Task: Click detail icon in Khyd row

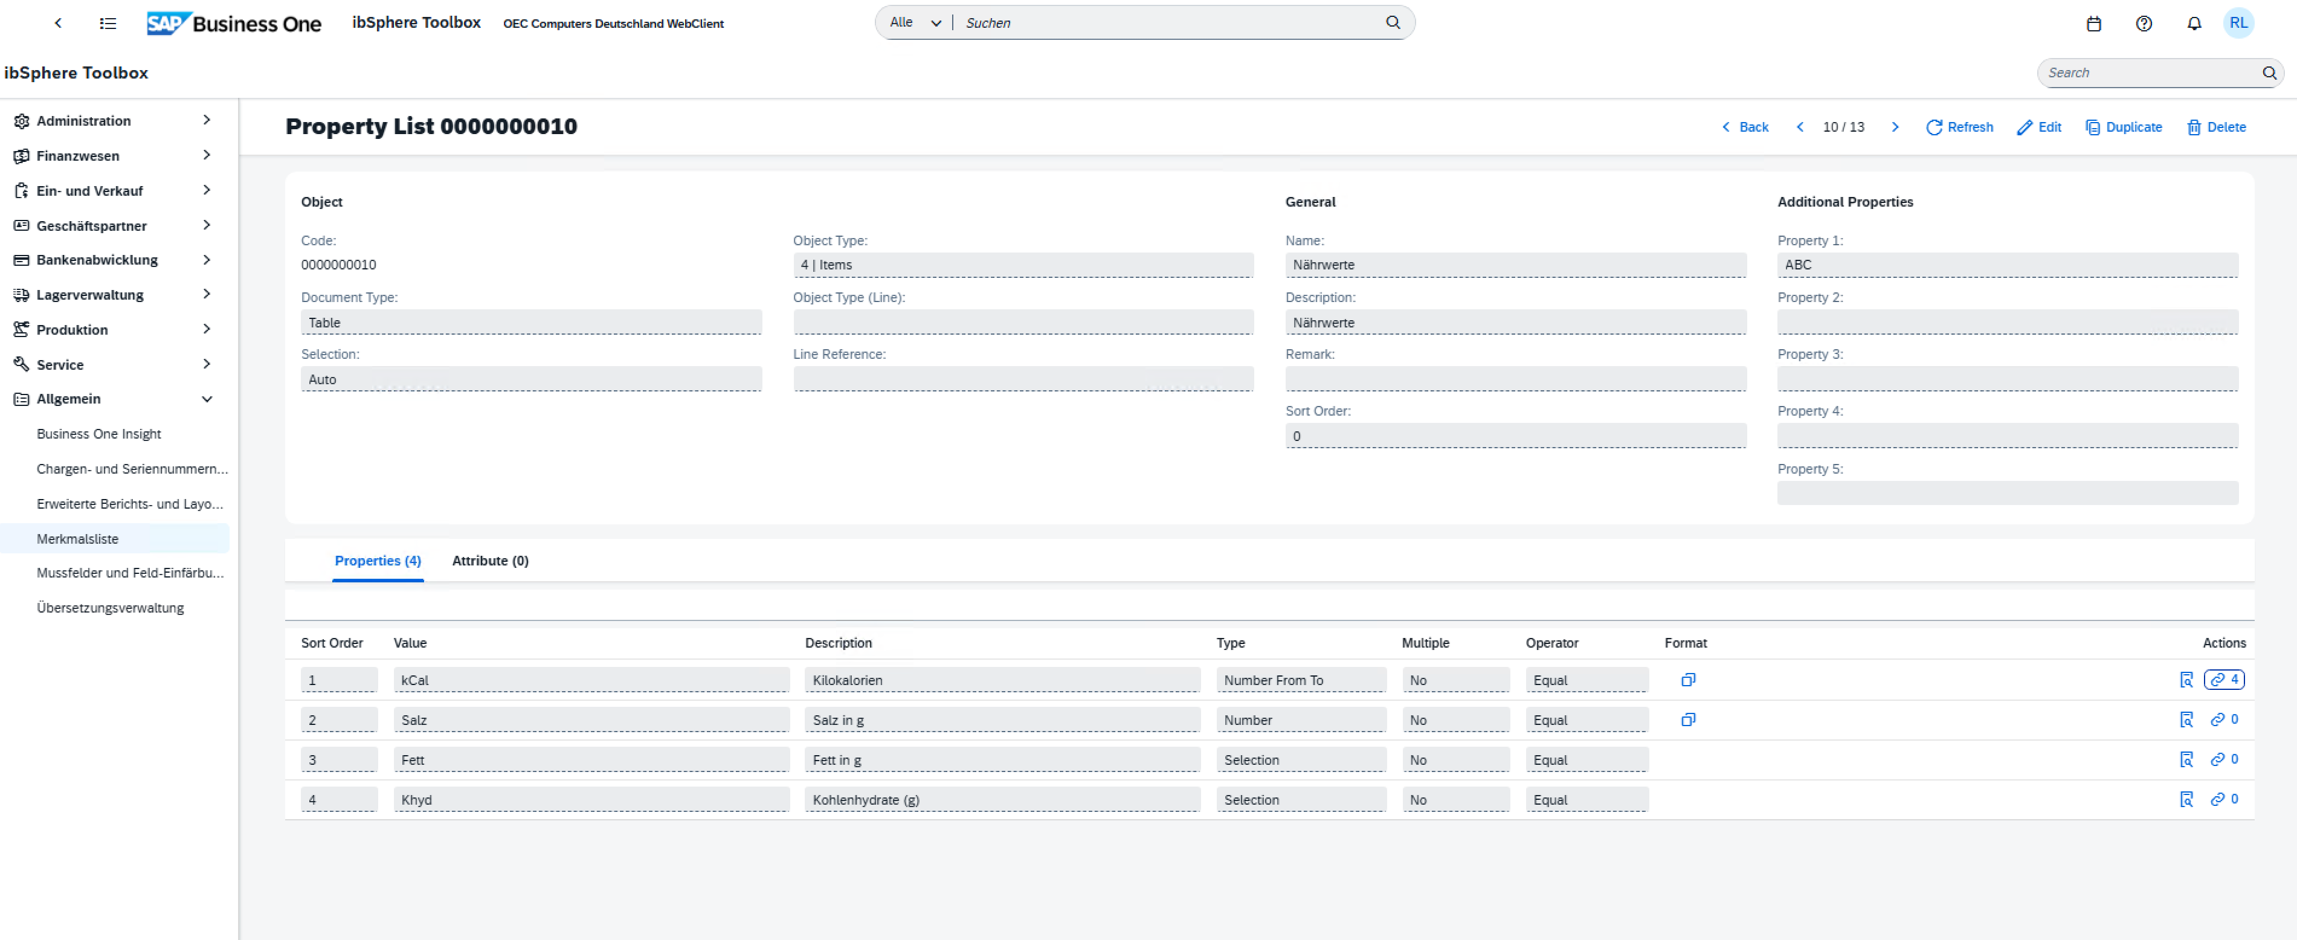Action: click(x=2186, y=799)
